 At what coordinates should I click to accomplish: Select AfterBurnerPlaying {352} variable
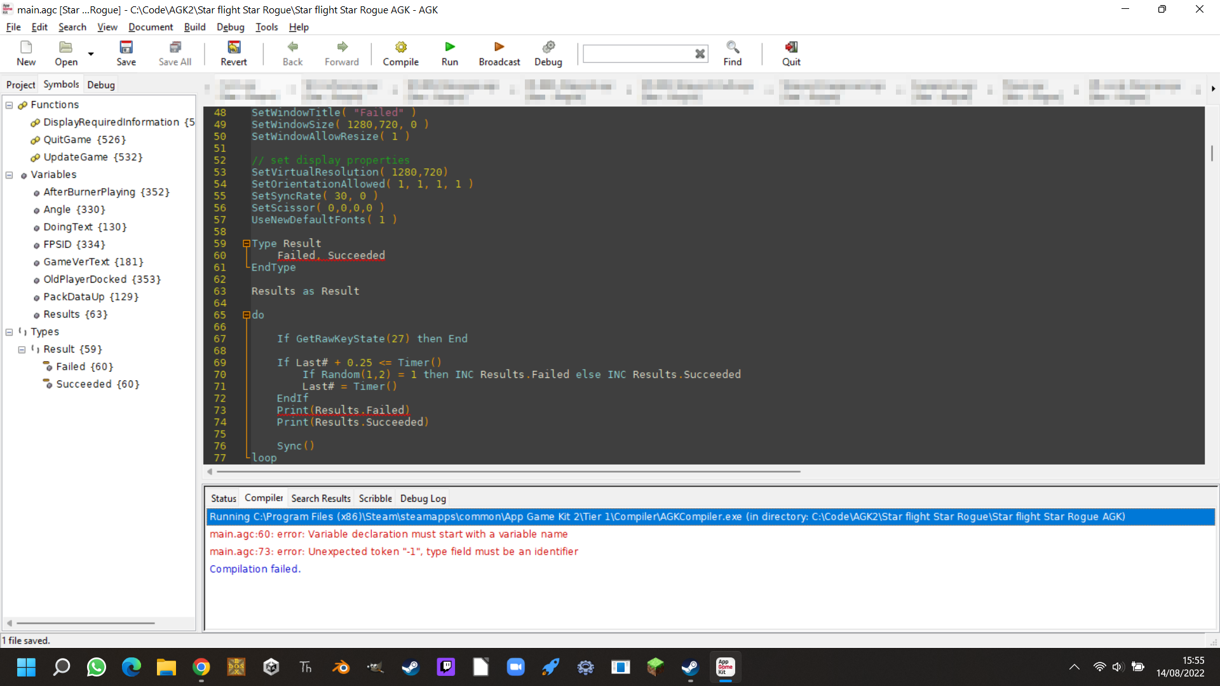pyautogui.click(x=100, y=192)
